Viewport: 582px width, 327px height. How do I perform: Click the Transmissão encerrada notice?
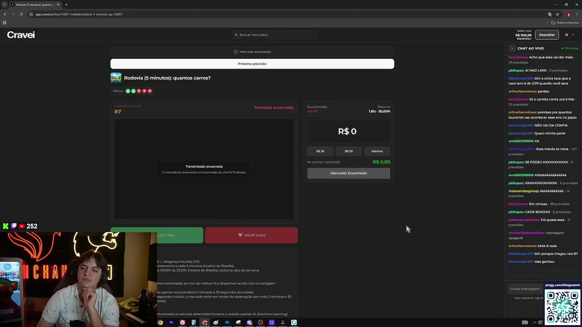(204, 169)
